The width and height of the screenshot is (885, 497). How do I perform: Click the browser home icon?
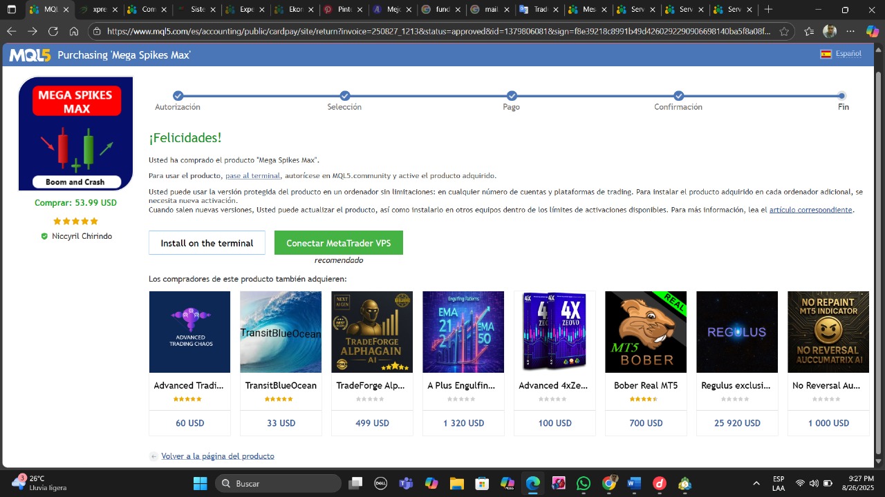[74, 32]
